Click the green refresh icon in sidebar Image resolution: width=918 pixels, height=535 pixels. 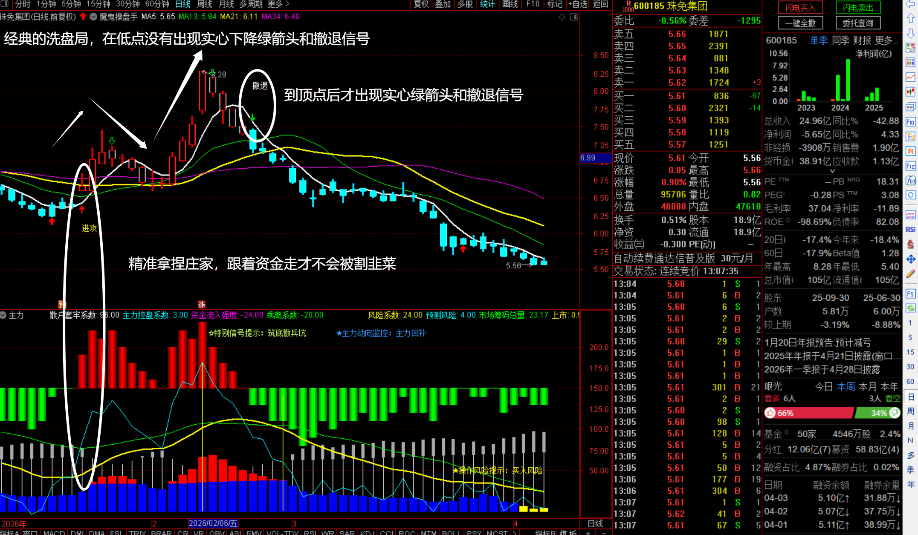(x=910, y=308)
